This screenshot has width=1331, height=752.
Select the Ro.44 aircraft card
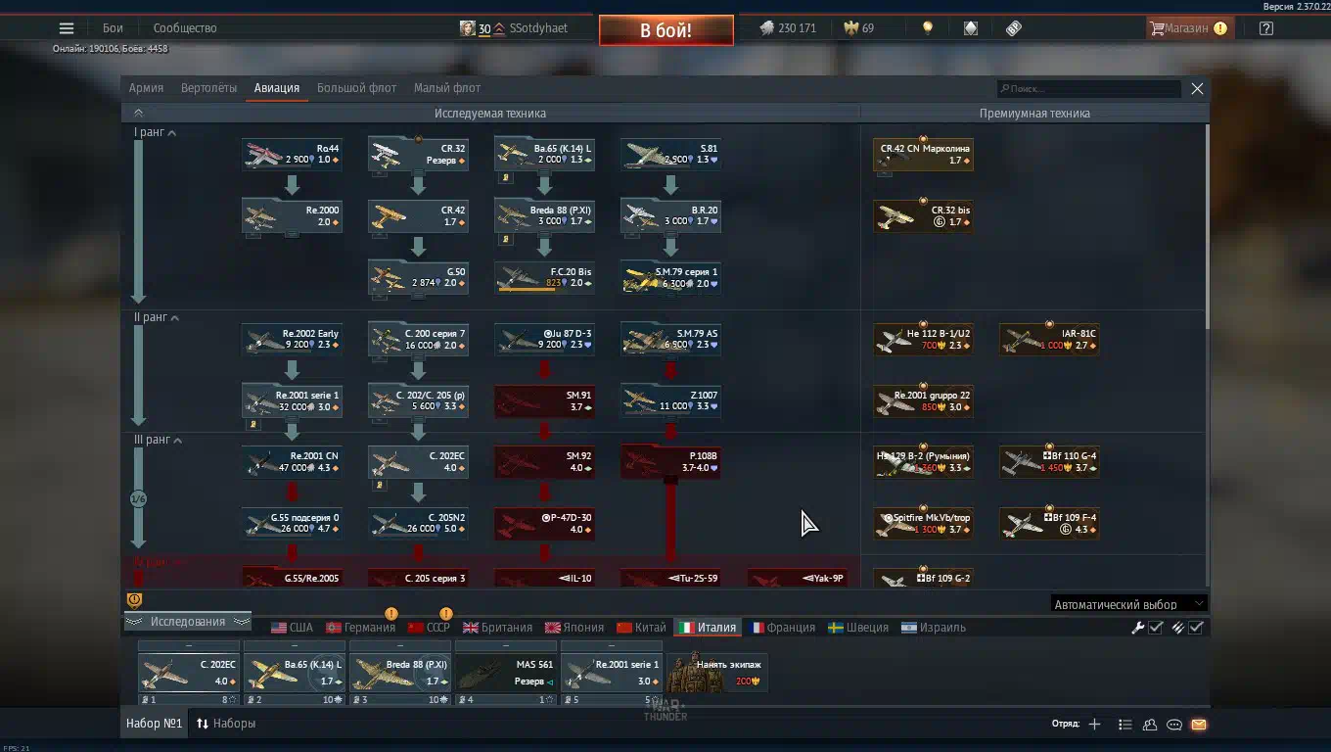pyautogui.click(x=292, y=155)
